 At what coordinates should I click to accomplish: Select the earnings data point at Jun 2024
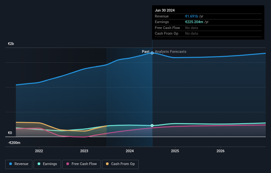(x=152, y=126)
